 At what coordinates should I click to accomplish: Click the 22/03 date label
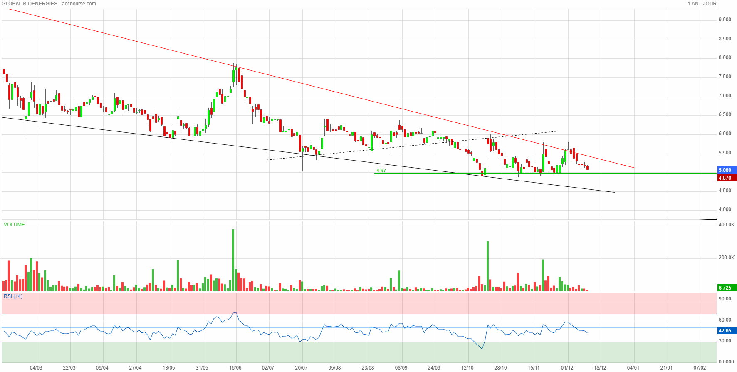coord(69,368)
